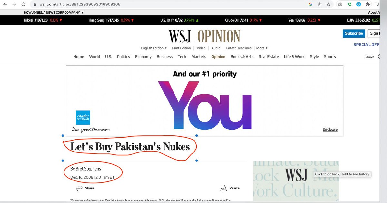The height and width of the screenshot is (203, 387).
Task: Click the browser forward arrow
Action: tap(14, 5)
